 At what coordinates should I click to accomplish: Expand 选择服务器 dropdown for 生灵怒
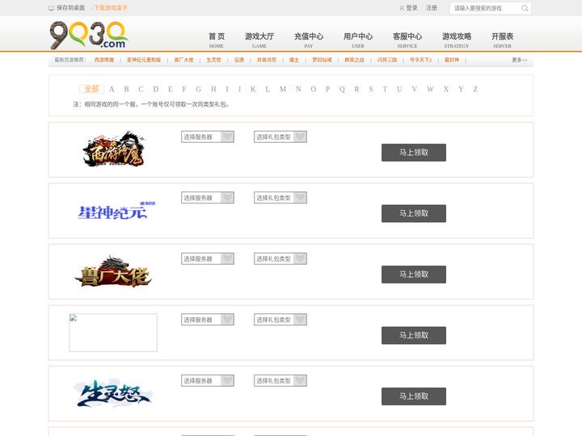208,381
